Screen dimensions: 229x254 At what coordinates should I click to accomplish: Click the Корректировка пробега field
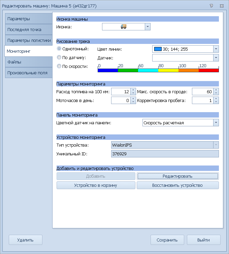pyautogui.click(x=203, y=100)
